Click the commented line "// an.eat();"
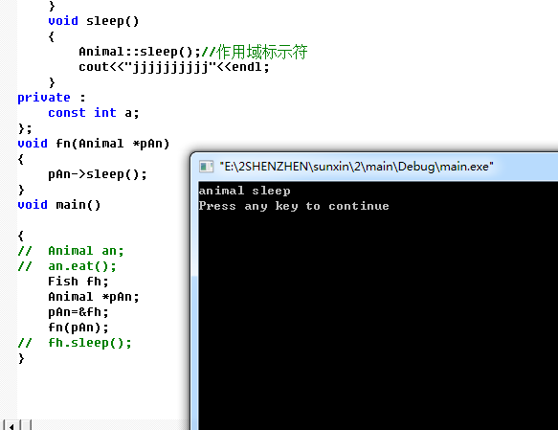This screenshot has width=558, height=430. [67, 266]
